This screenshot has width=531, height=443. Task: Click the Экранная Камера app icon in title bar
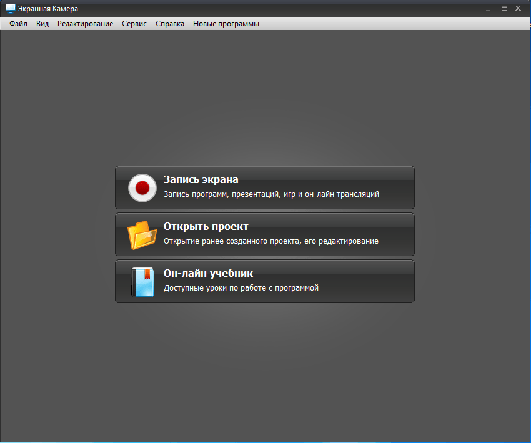pos(10,9)
